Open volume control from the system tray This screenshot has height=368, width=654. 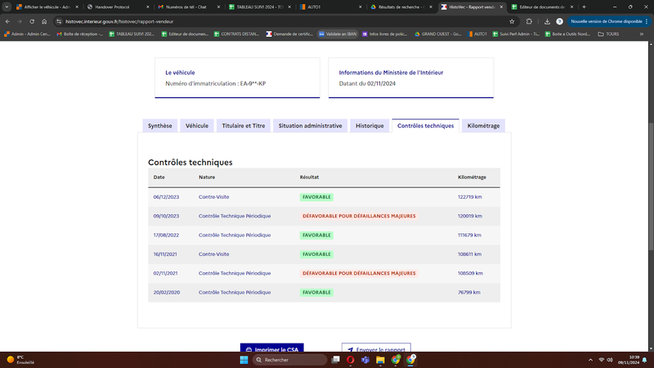[x=610, y=360]
